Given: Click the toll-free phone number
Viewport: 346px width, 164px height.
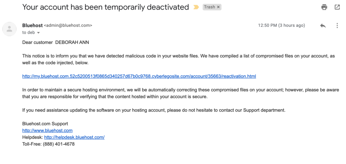Looking at the screenshot, I should tap(58, 144).
